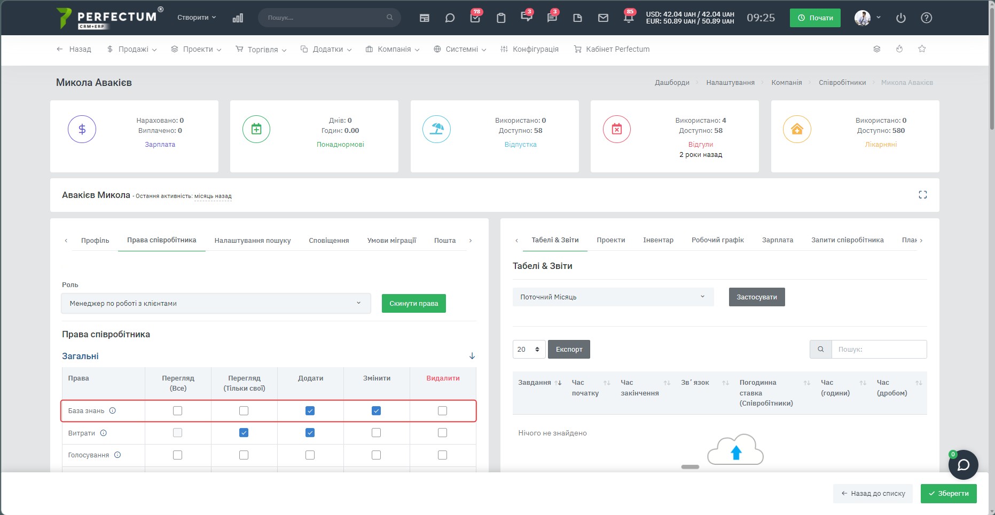Click the user avatar picture
The width and height of the screenshot is (995, 515).
point(863,18)
